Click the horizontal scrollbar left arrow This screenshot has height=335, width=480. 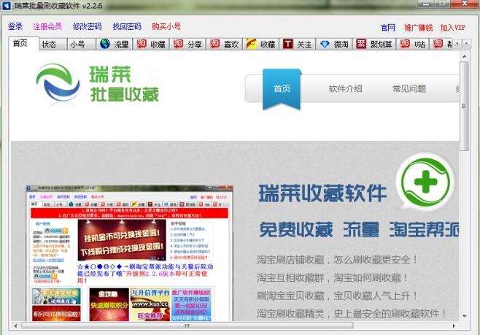pyautogui.click(x=15, y=326)
